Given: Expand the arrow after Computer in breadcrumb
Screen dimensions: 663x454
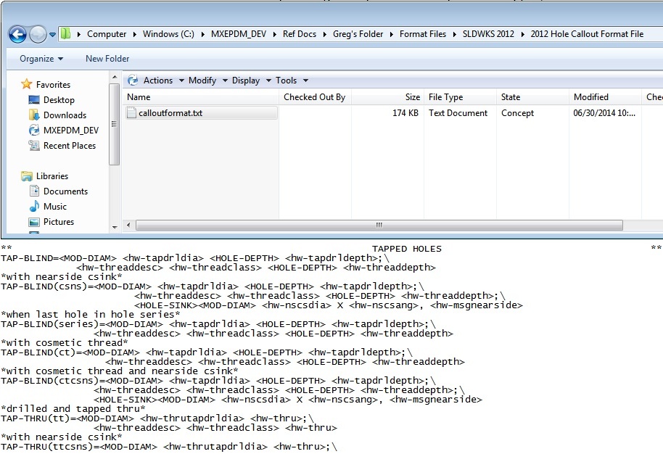Looking at the screenshot, I should (x=134, y=34).
